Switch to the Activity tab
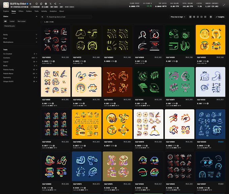The height and width of the screenshot is (194, 229). [44, 11]
